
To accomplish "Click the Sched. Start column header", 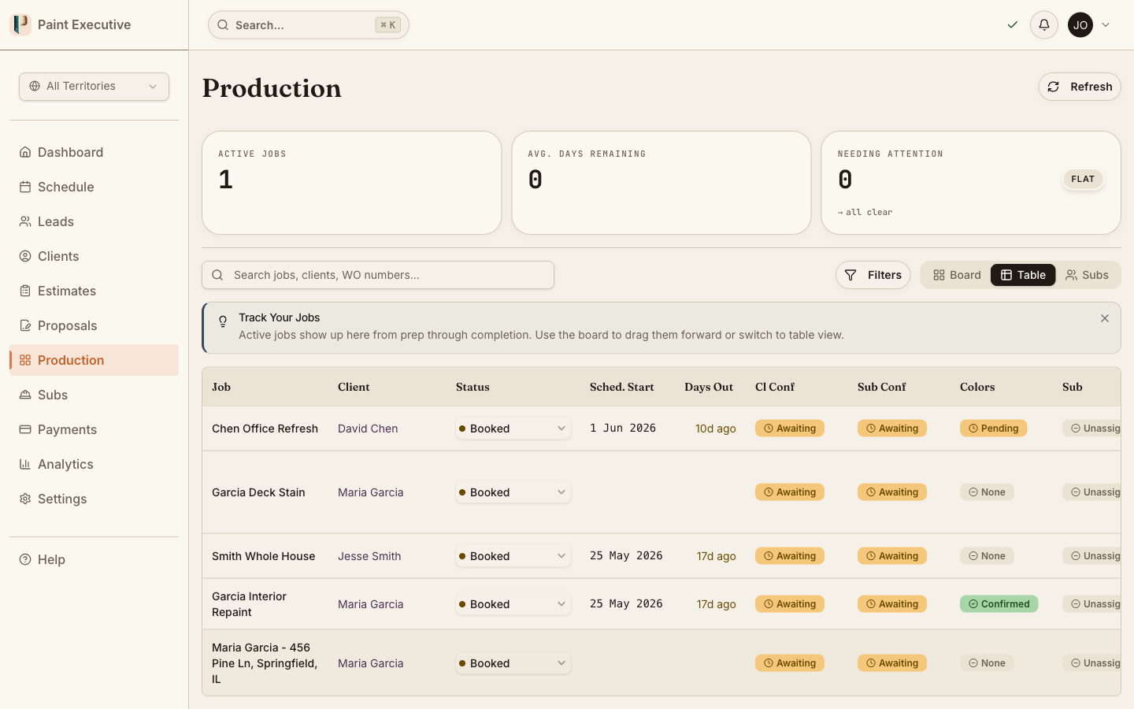I will (622, 387).
